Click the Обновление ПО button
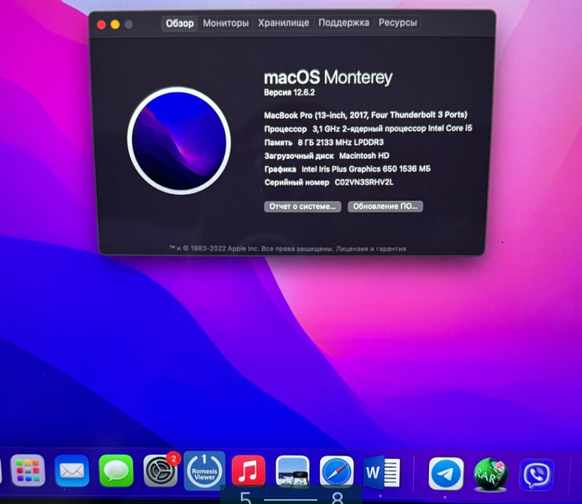 pos(385,207)
